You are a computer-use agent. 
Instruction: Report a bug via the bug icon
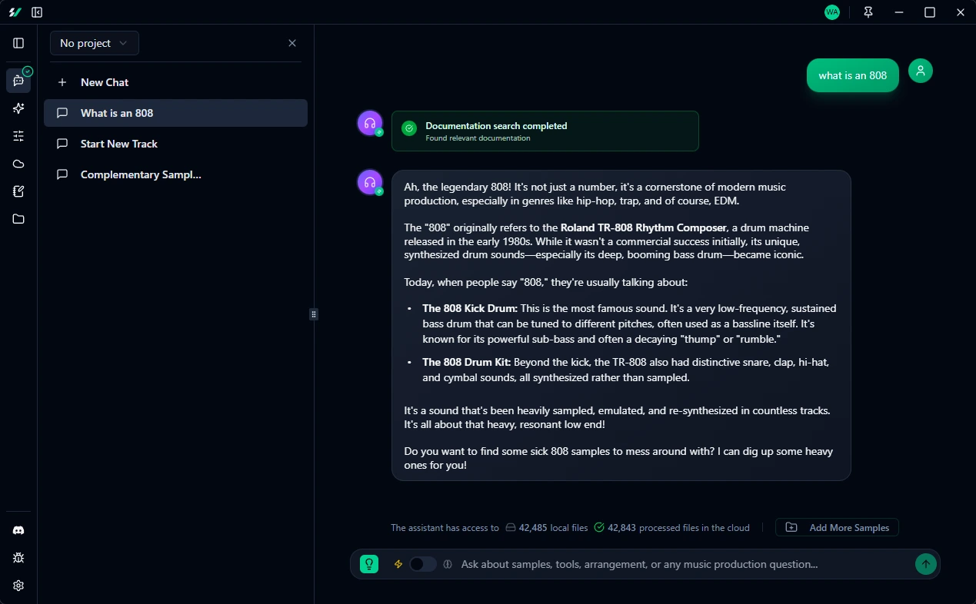pyautogui.click(x=18, y=557)
